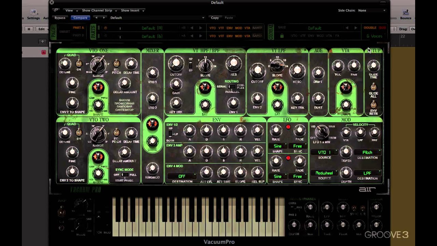437x246 pixels.
Task: Toggle the Env Retr switch
Action: coord(373,104)
